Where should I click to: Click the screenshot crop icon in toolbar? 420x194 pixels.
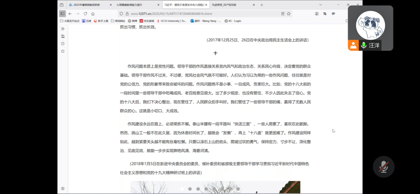pos(325,14)
